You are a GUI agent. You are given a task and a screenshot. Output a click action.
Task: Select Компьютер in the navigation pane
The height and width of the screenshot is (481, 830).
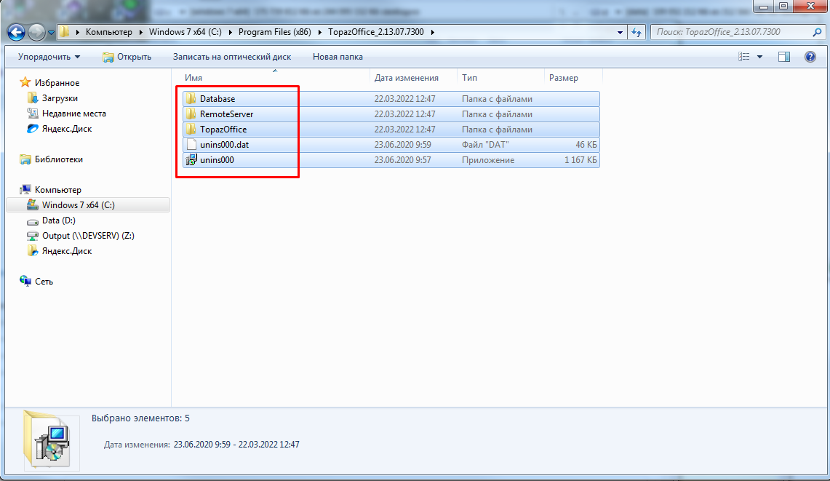tap(58, 190)
